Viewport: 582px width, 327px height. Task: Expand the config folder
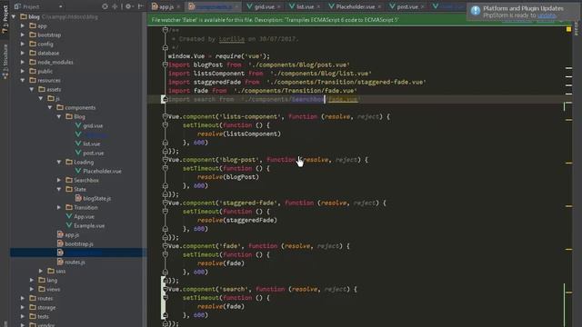point(23,45)
